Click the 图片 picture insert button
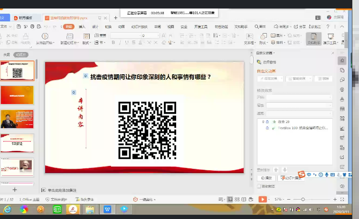Image resolution: width=359 pixels, height=219 pixels. click(278, 35)
